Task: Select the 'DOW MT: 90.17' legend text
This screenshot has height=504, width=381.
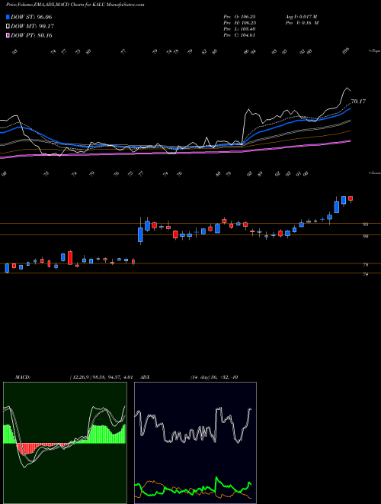Action: pyautogui.click(x=33, y=26)
